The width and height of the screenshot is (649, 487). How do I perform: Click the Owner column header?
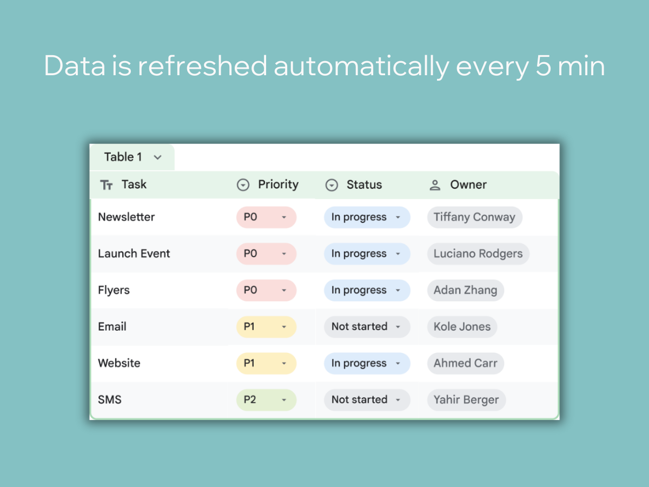468,185
